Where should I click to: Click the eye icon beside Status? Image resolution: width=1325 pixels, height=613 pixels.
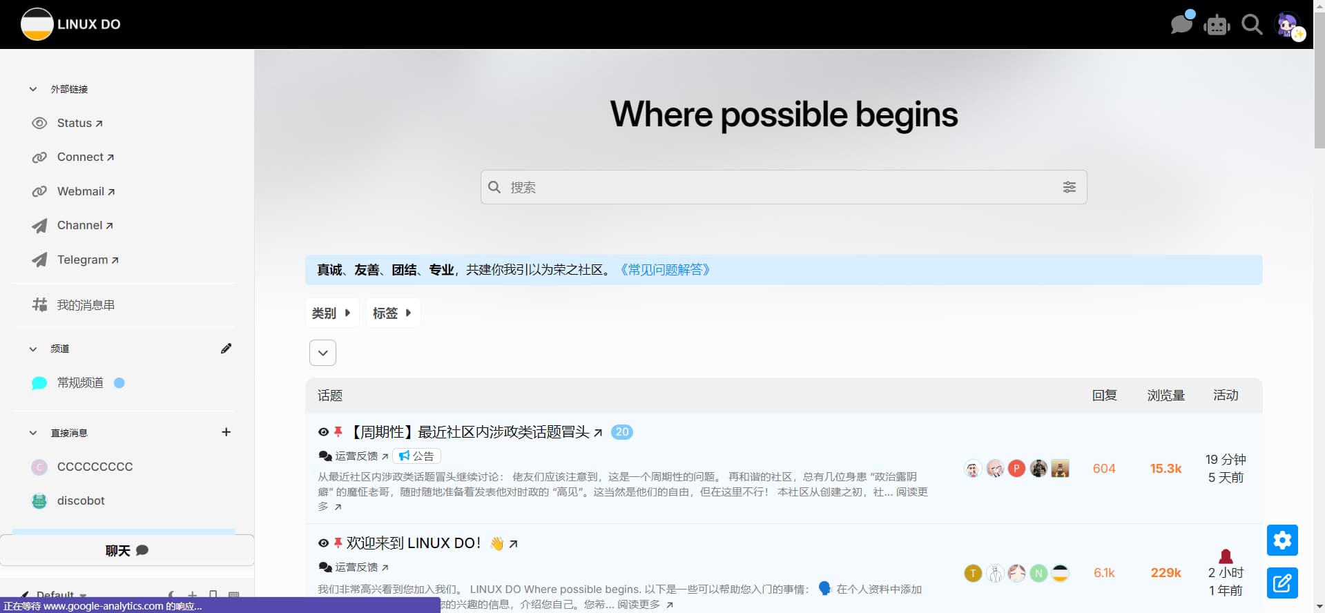[39, 123]
